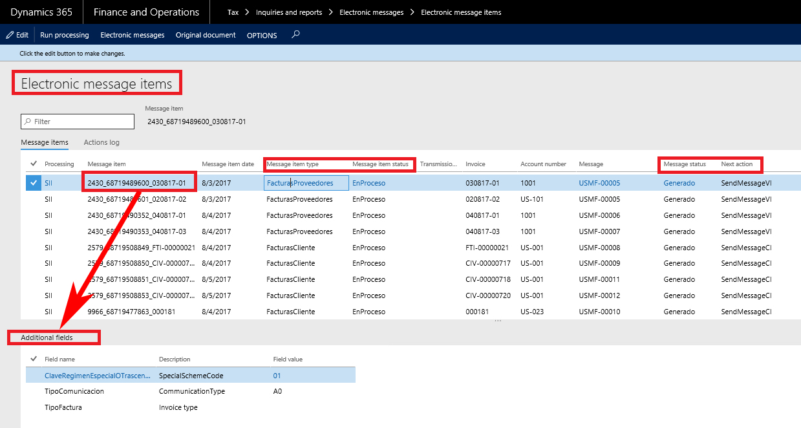This screenshot has width=801, height=428.
Task: Open the Original document action
Action: coord(206,35)
